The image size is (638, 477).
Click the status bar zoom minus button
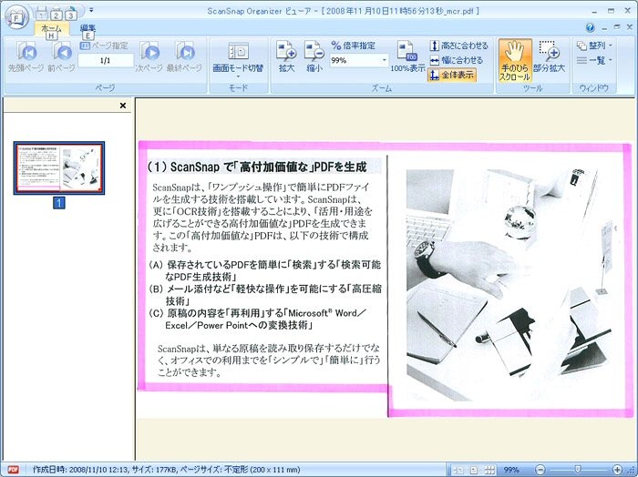point(540,470)
